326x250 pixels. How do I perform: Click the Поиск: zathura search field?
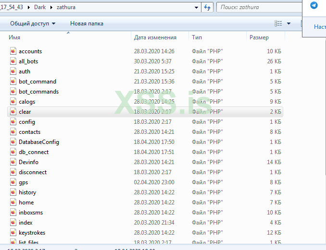259,8
